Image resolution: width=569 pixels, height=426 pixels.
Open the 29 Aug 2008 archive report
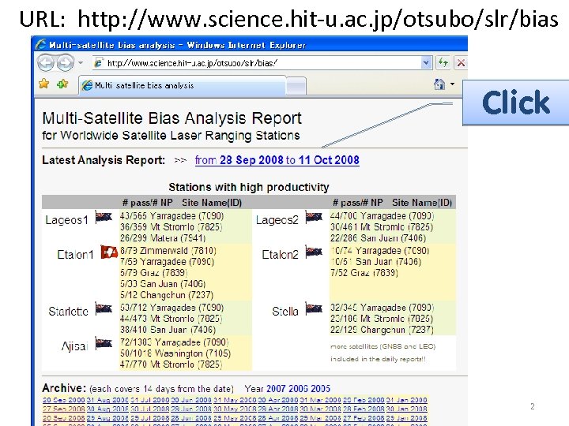pos(107,417)
